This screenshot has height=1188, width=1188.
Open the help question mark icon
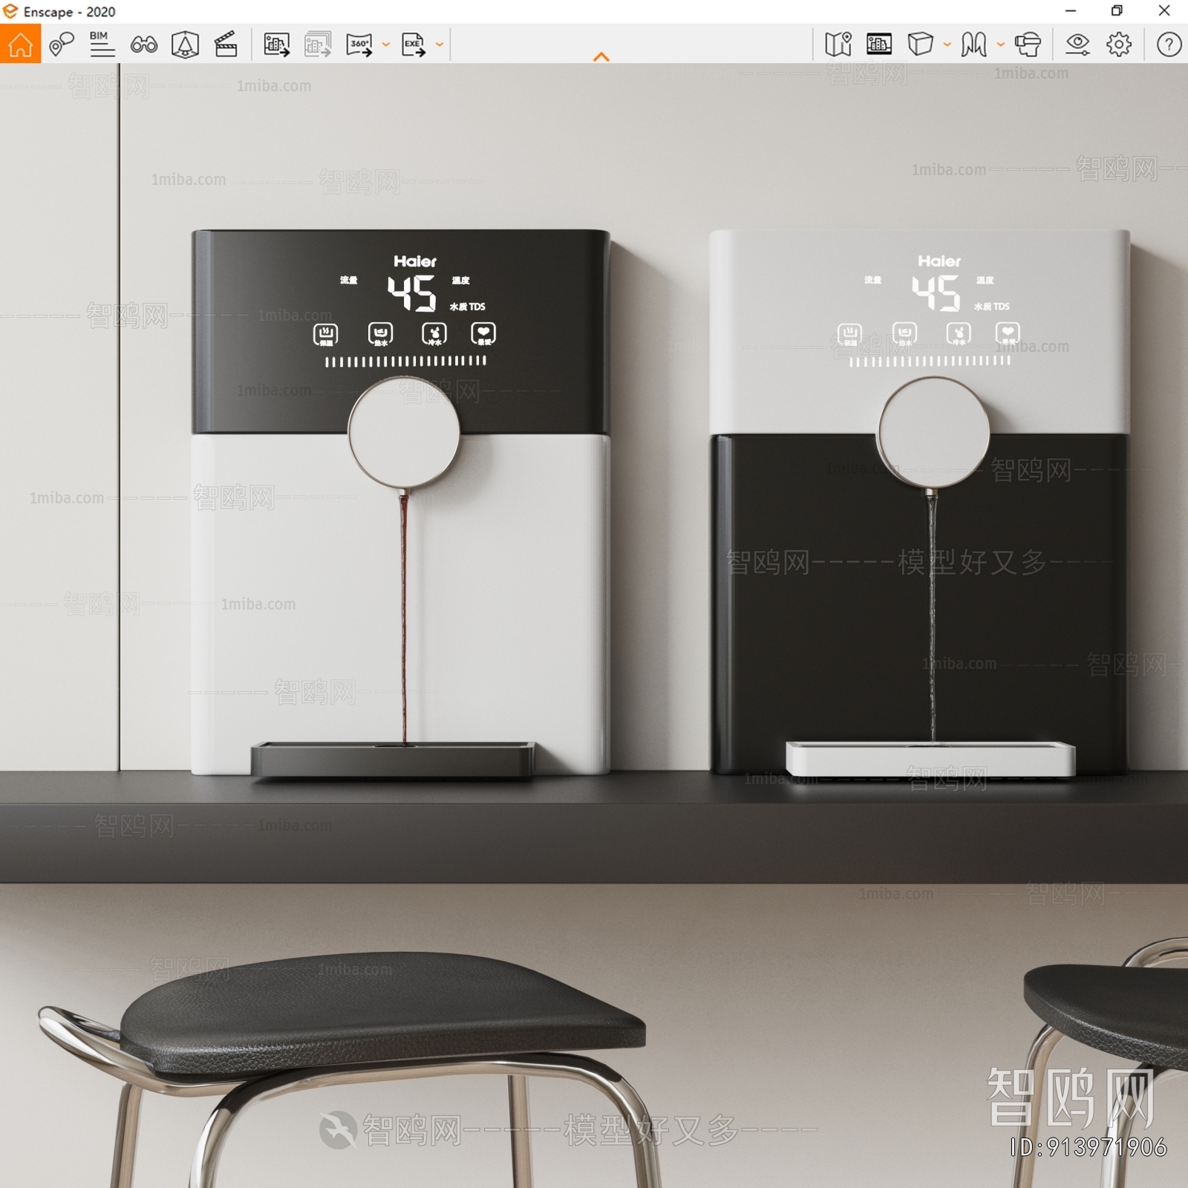1169,45
